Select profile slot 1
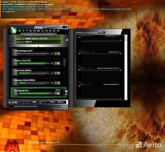 (x=19, y=102)
